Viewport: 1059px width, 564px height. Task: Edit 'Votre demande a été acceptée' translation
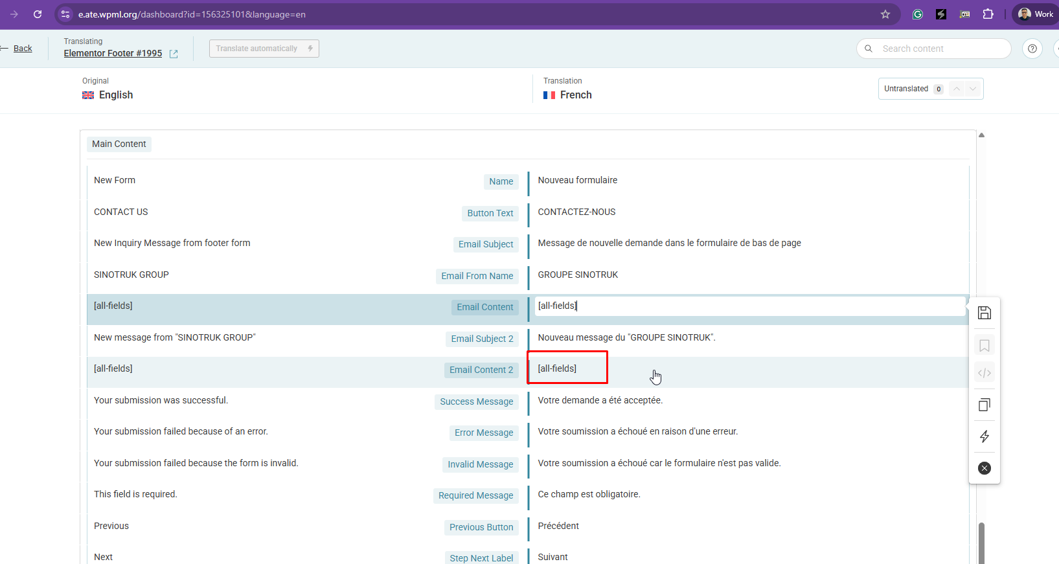click(x=600, y=400)
